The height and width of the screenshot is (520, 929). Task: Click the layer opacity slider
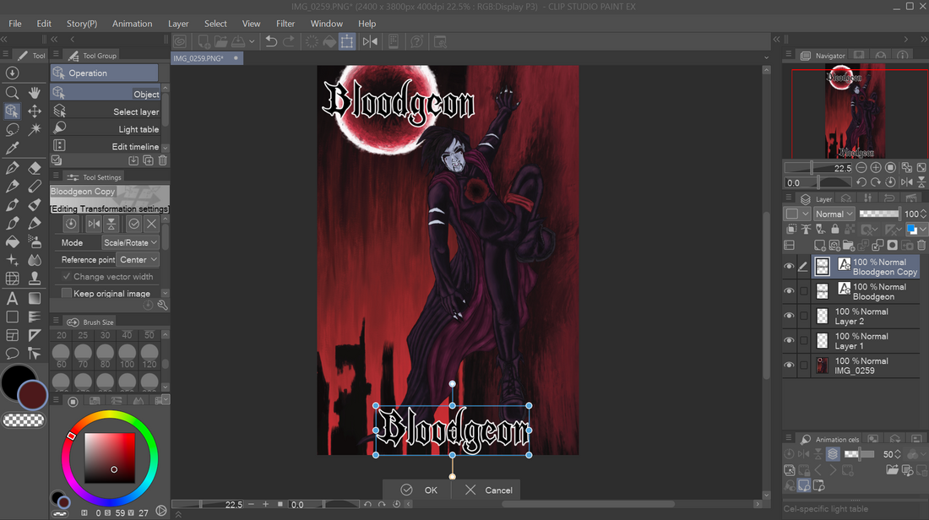tap(878, 214)
